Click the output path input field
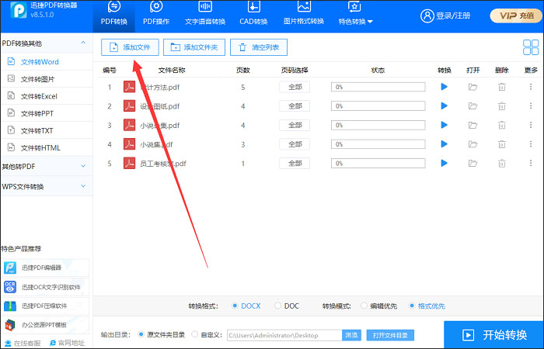This screenshot has height=349, width=544. pos(284,335)
